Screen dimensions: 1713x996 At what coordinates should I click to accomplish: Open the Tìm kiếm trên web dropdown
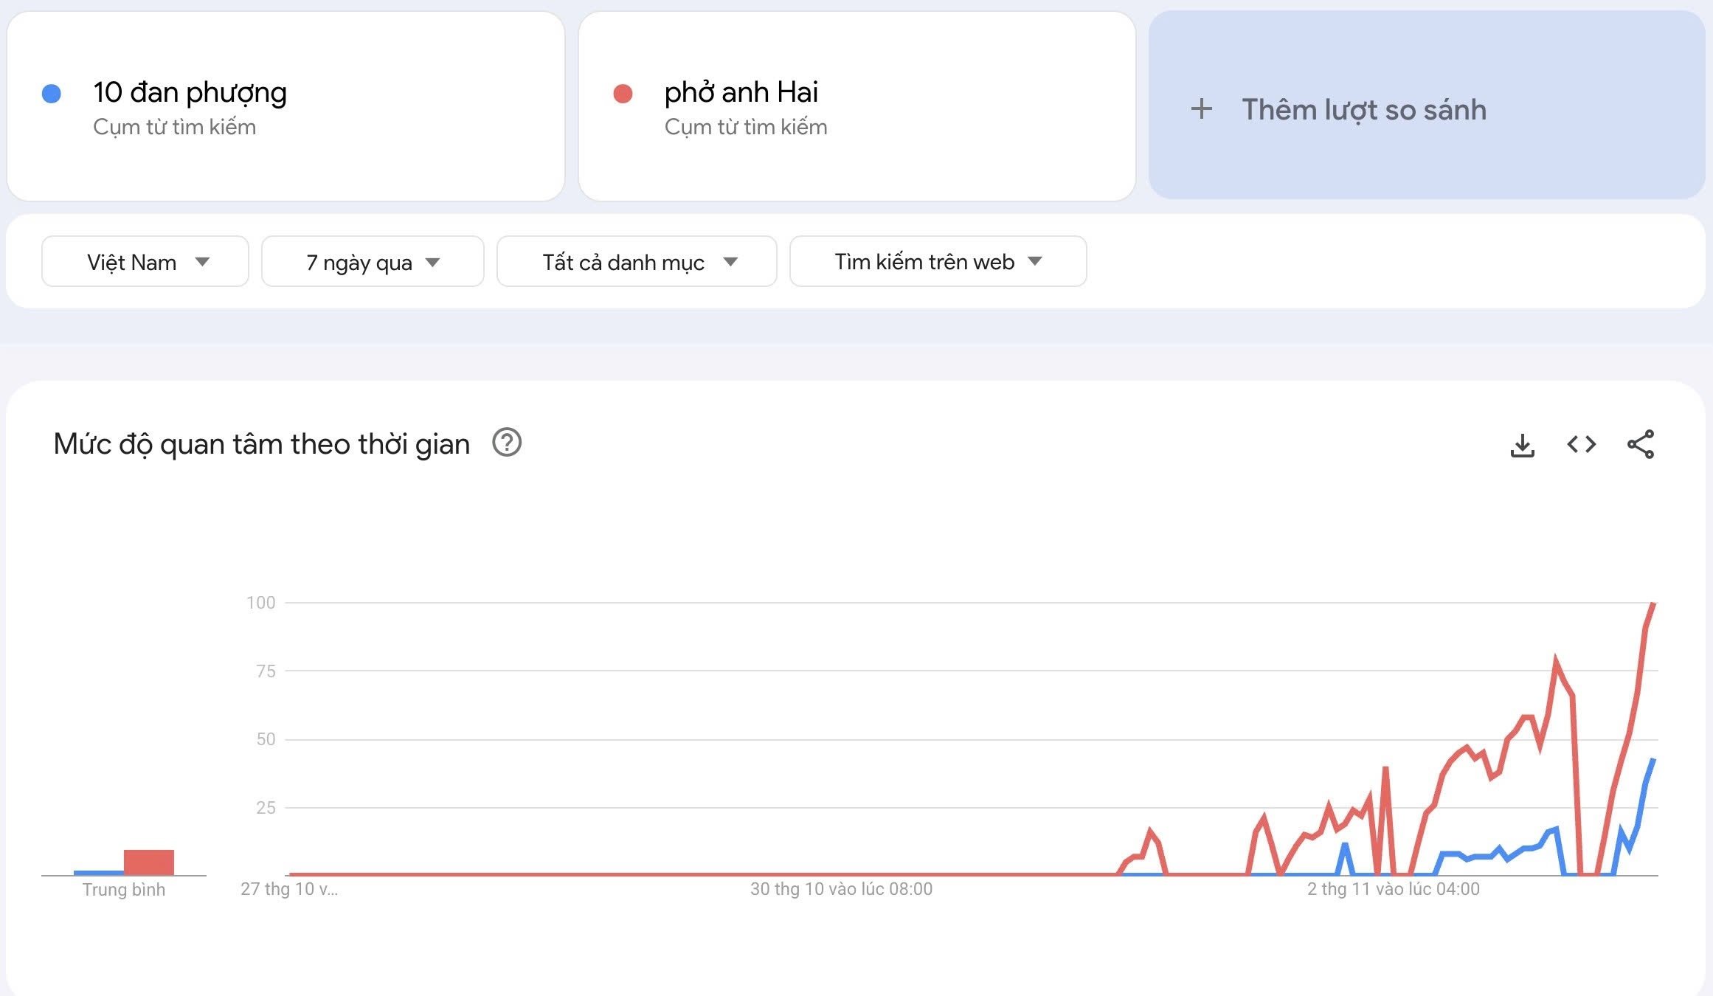[937, 261]
